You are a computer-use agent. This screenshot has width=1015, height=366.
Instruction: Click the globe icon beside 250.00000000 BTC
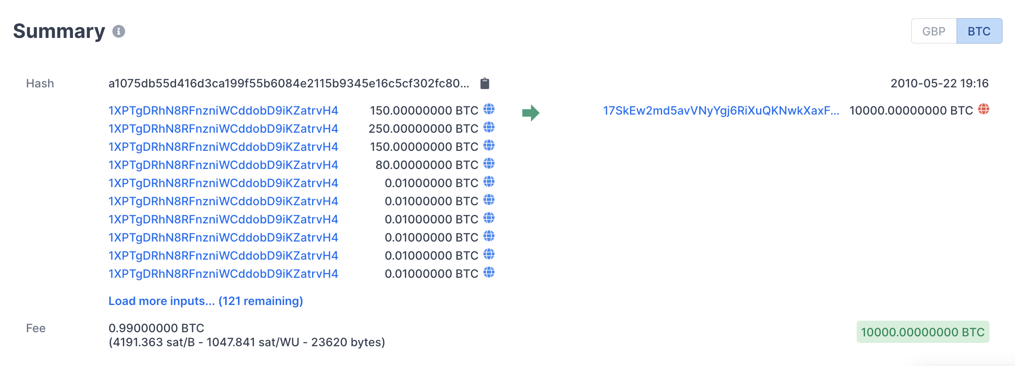tap(489, 127)
